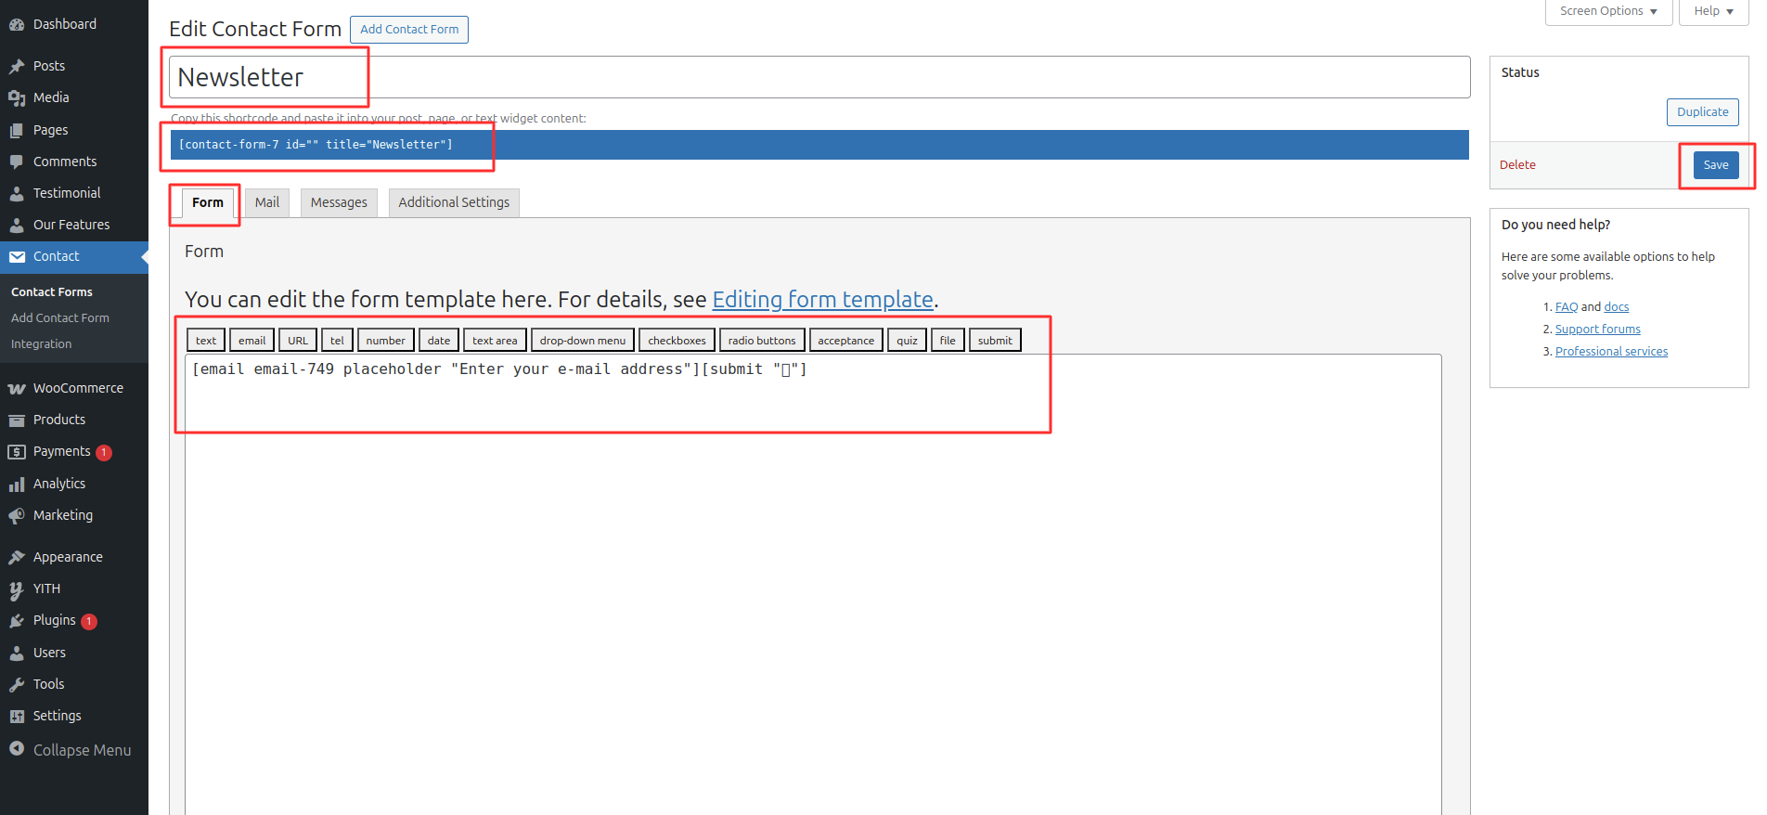Delete this contact form
The image size is (1767, 815).
[1517, 165]
